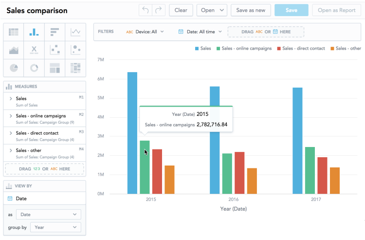The height and width of the screenshot is (240, 365).
Task: Click the Clear button
Action: tap(181, 10)
